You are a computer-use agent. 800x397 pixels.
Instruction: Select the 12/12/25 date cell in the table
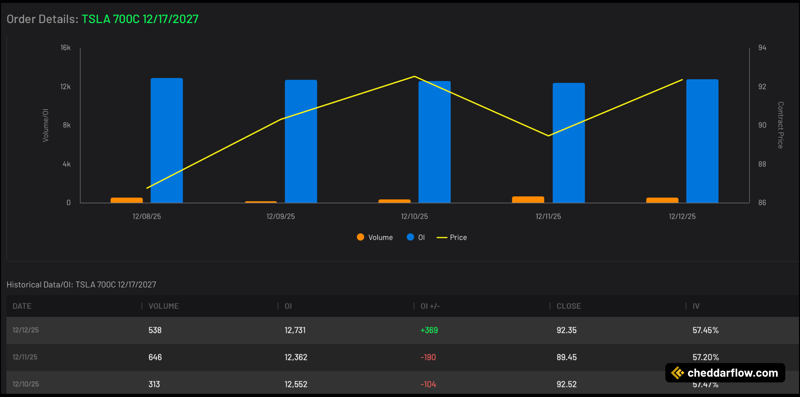(26, 330)
